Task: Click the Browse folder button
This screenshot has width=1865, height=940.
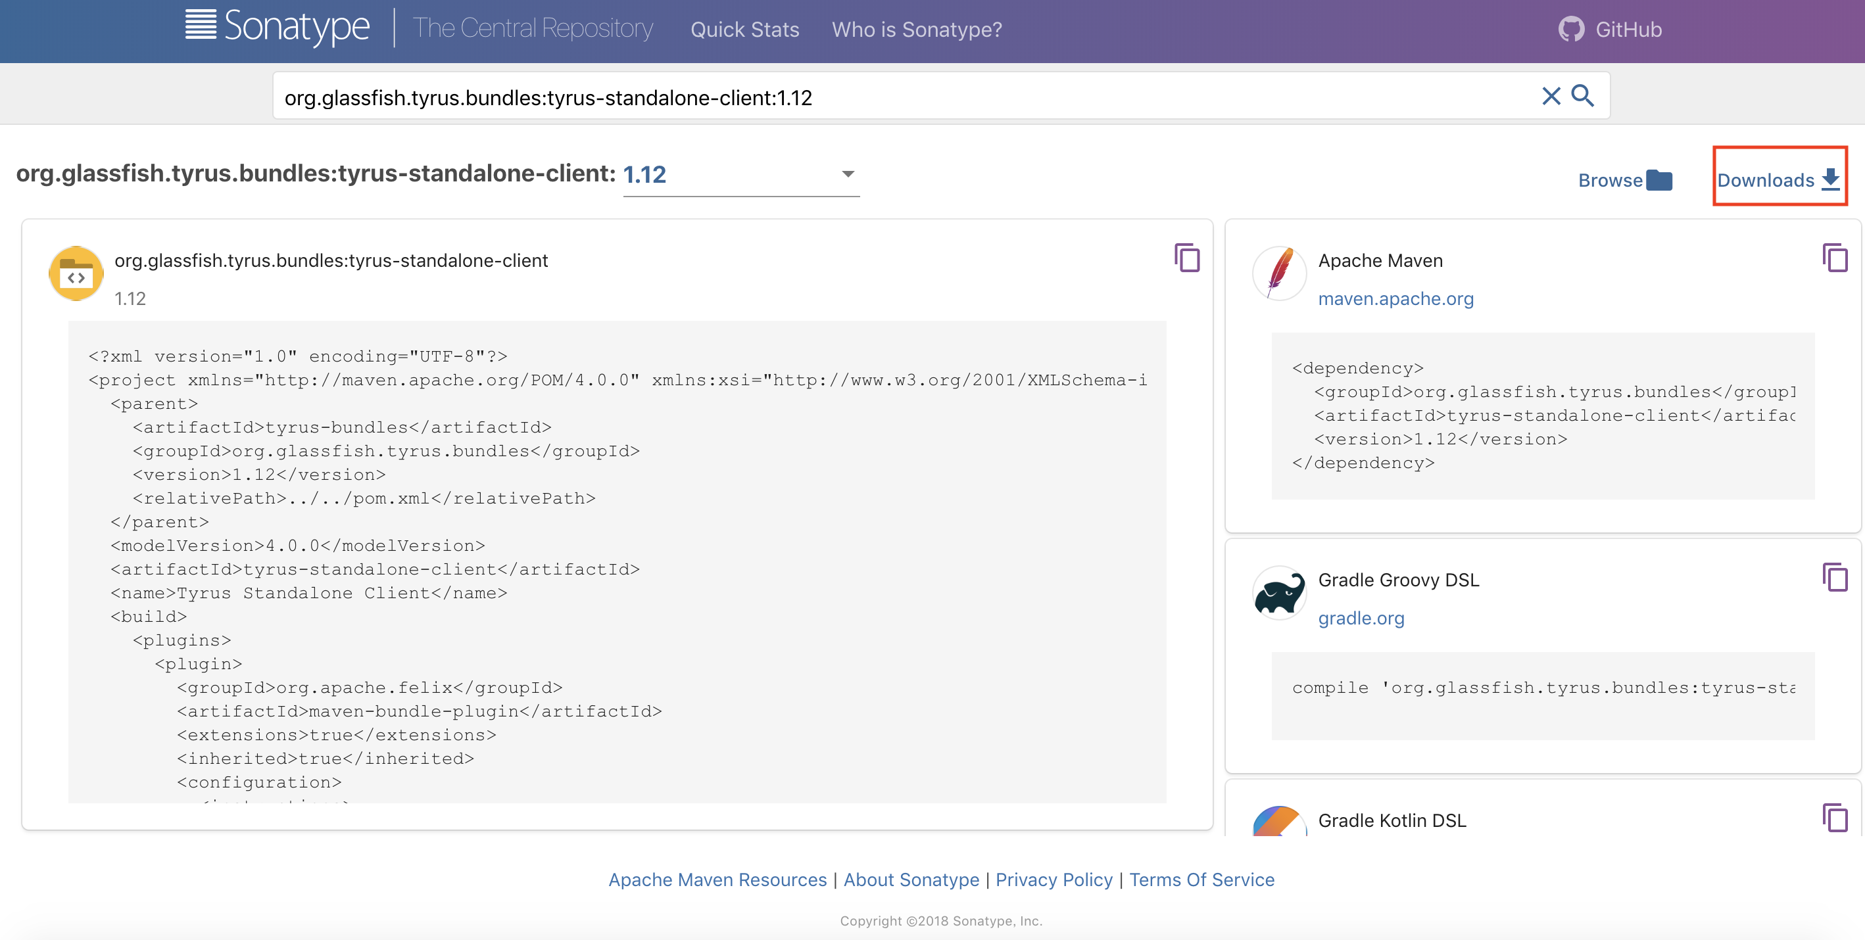Action: (x=1624, y=180)
